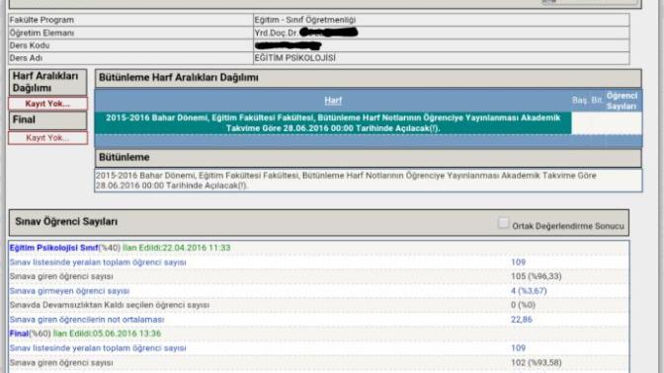This screenshot has height=373, width=664.
Task: Select 'İlan Edildi:05.06.2016 13:36' text
Action: pyautogui.click(x=107, y=334)
